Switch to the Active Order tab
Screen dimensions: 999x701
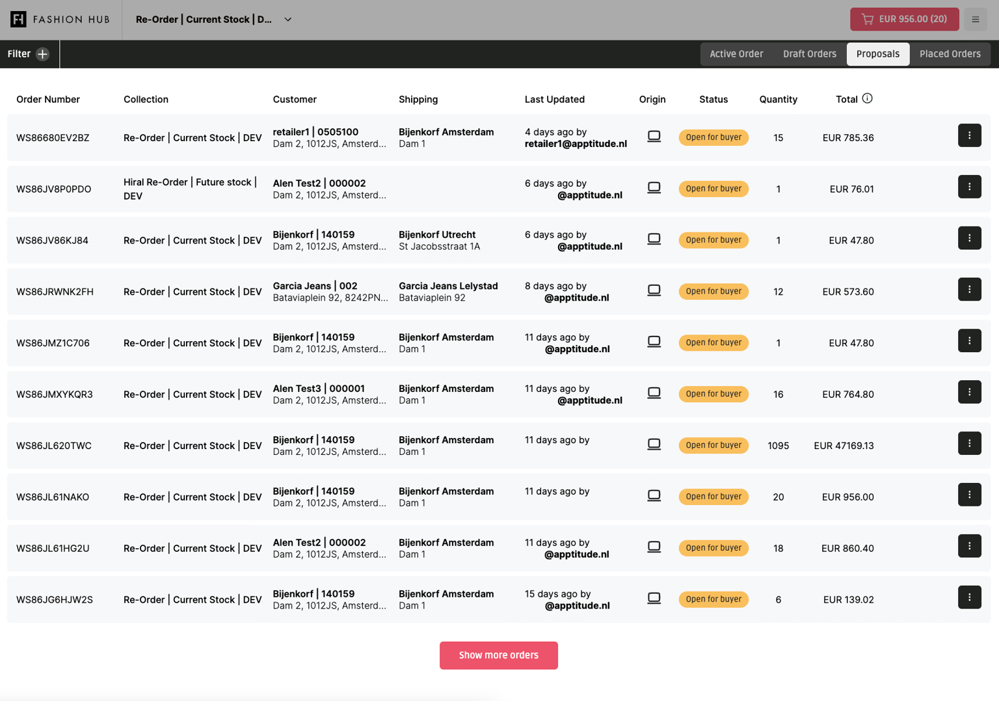point(736,54)
